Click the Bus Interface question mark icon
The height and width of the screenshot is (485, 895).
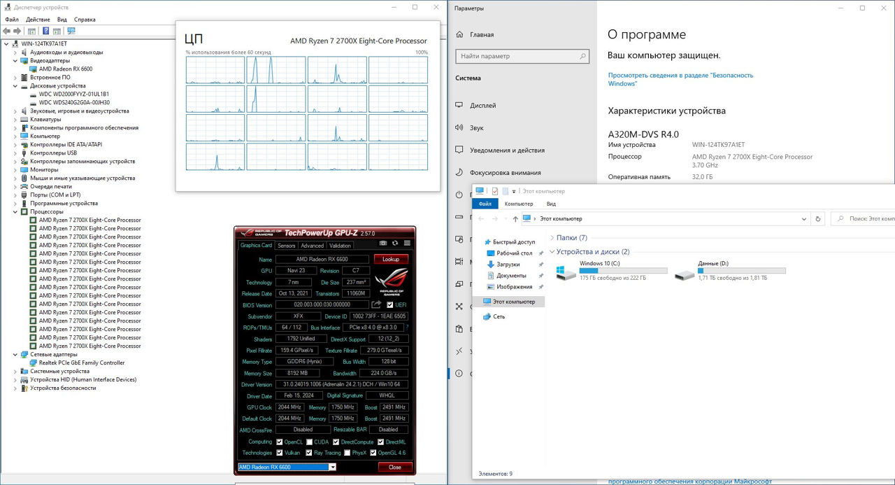pyautogui.click(x=407, y=327)
